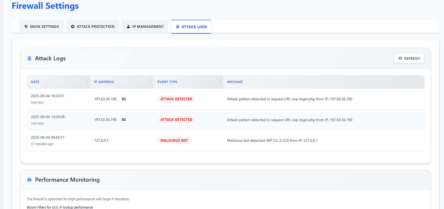Click IP 197.63.56.190 in the 10:20:28 row
Screen dimensions: 444x209
[105, 120]
